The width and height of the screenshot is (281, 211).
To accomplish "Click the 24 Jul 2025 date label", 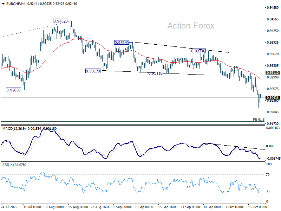I will [9, 207].
